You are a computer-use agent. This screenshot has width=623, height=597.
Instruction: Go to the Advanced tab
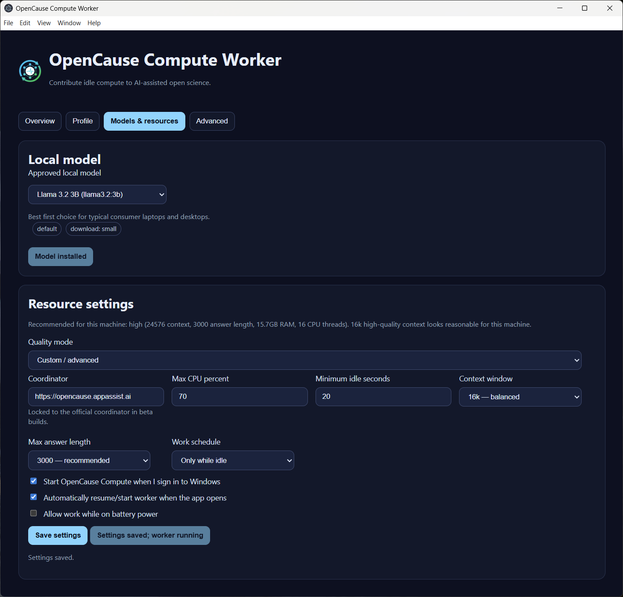(x=212, y=121)
